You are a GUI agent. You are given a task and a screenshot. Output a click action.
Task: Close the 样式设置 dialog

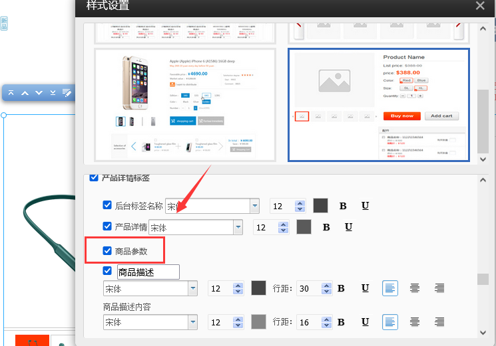pyautogui.click(x=481, y=6)
